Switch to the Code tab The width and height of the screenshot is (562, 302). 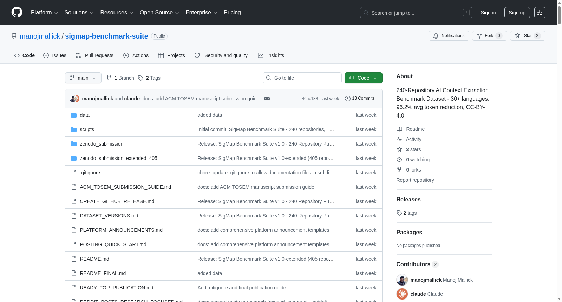coord(25,55)
